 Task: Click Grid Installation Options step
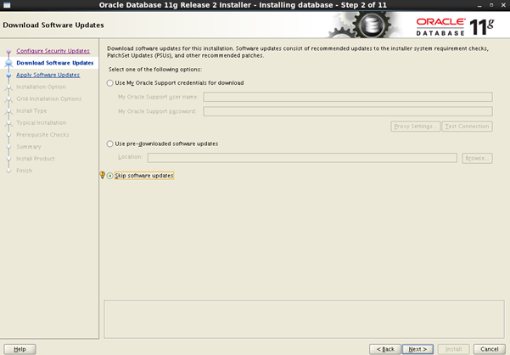(48, 99)
